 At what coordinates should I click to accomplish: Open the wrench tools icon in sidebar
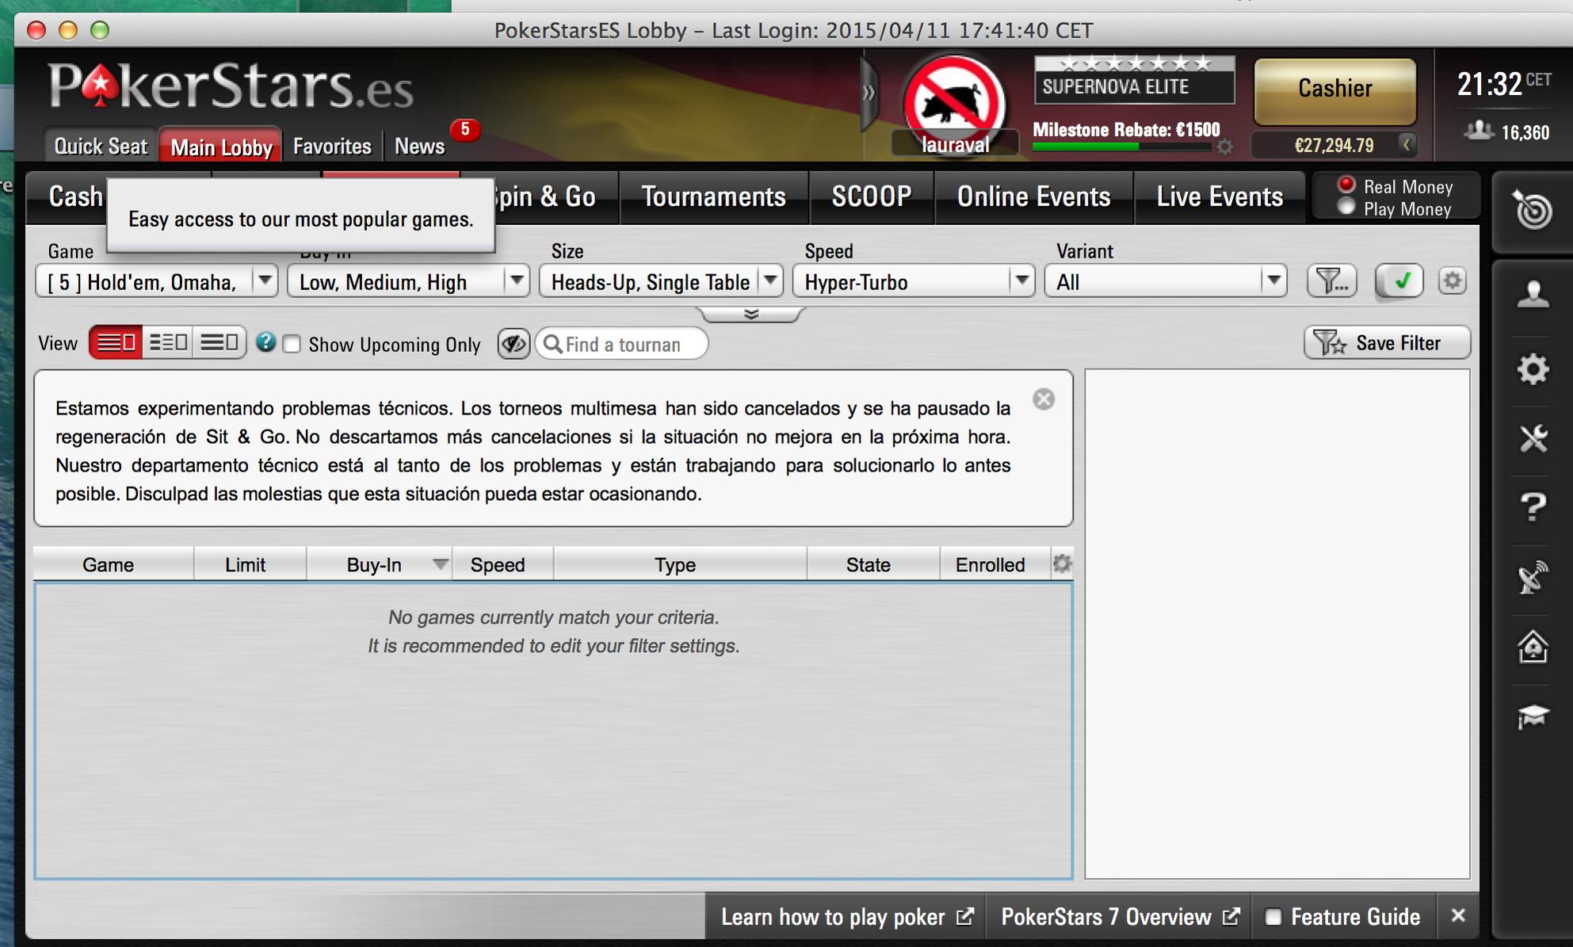click(1533, 438)
